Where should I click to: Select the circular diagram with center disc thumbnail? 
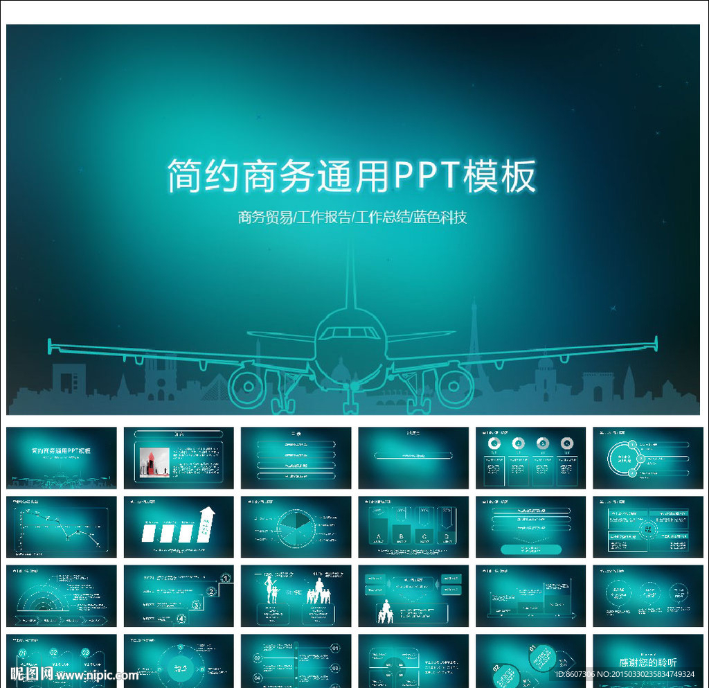pyautogui.click(x=179, y=661)
